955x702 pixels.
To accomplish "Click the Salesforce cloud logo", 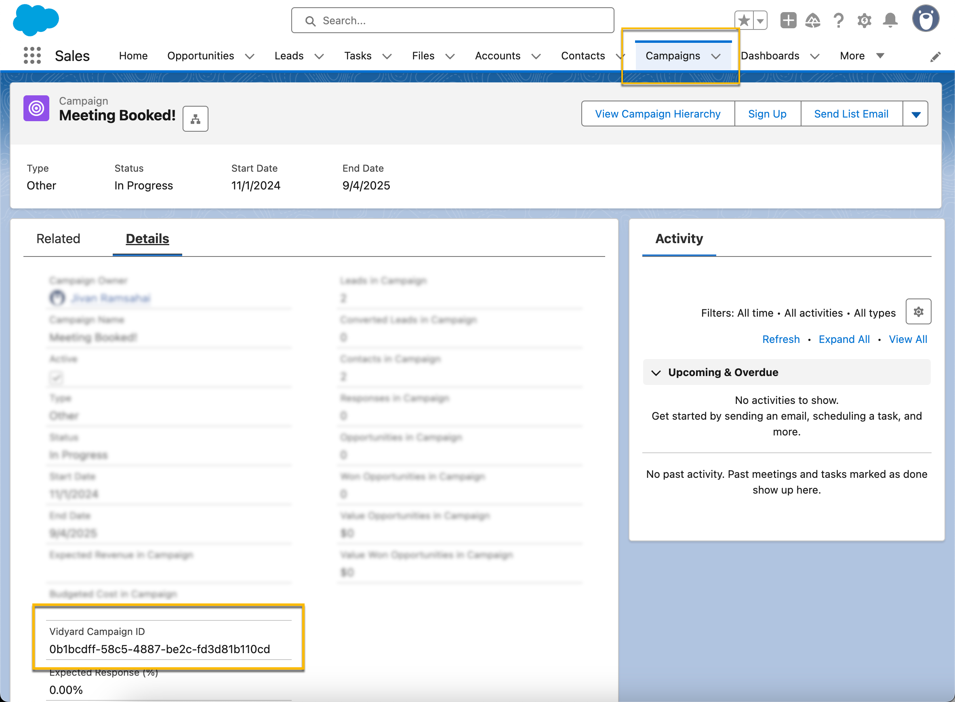I will point(36,19).
